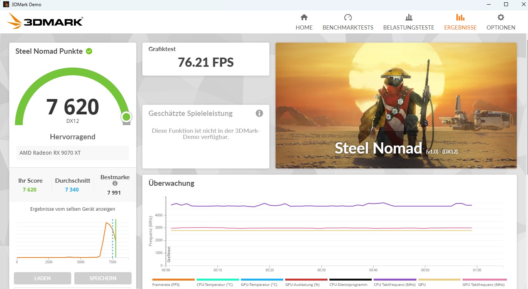This screenshot has height=289, width=528.
Task: Click Durchschnitt value 7 340
Action: (x=72, y=190)
